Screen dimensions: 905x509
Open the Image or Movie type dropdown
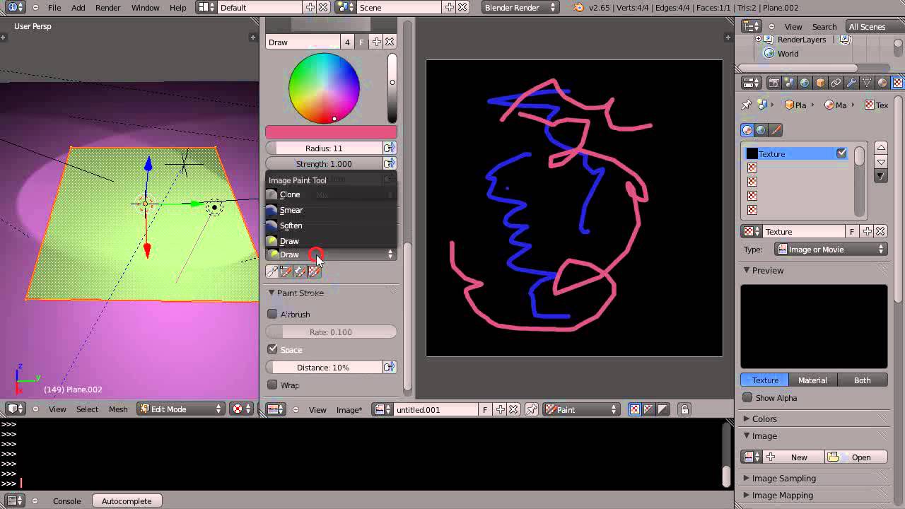[x=831, y=250]
